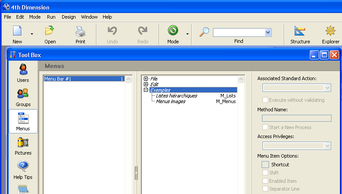The width and height of the screenshot is (342, 194).
Task: Open Help Tips in the sidebar
Action: pos(23,170)
